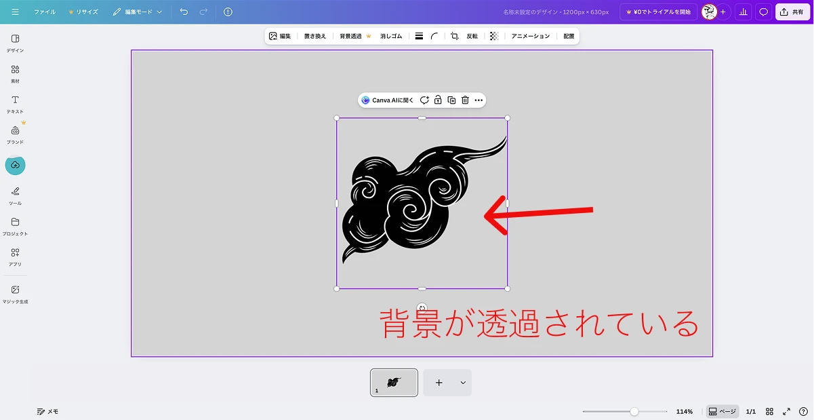Open the ファイル menu
The width and height of the screenshot is (814, 420).
tap(45, 12)
